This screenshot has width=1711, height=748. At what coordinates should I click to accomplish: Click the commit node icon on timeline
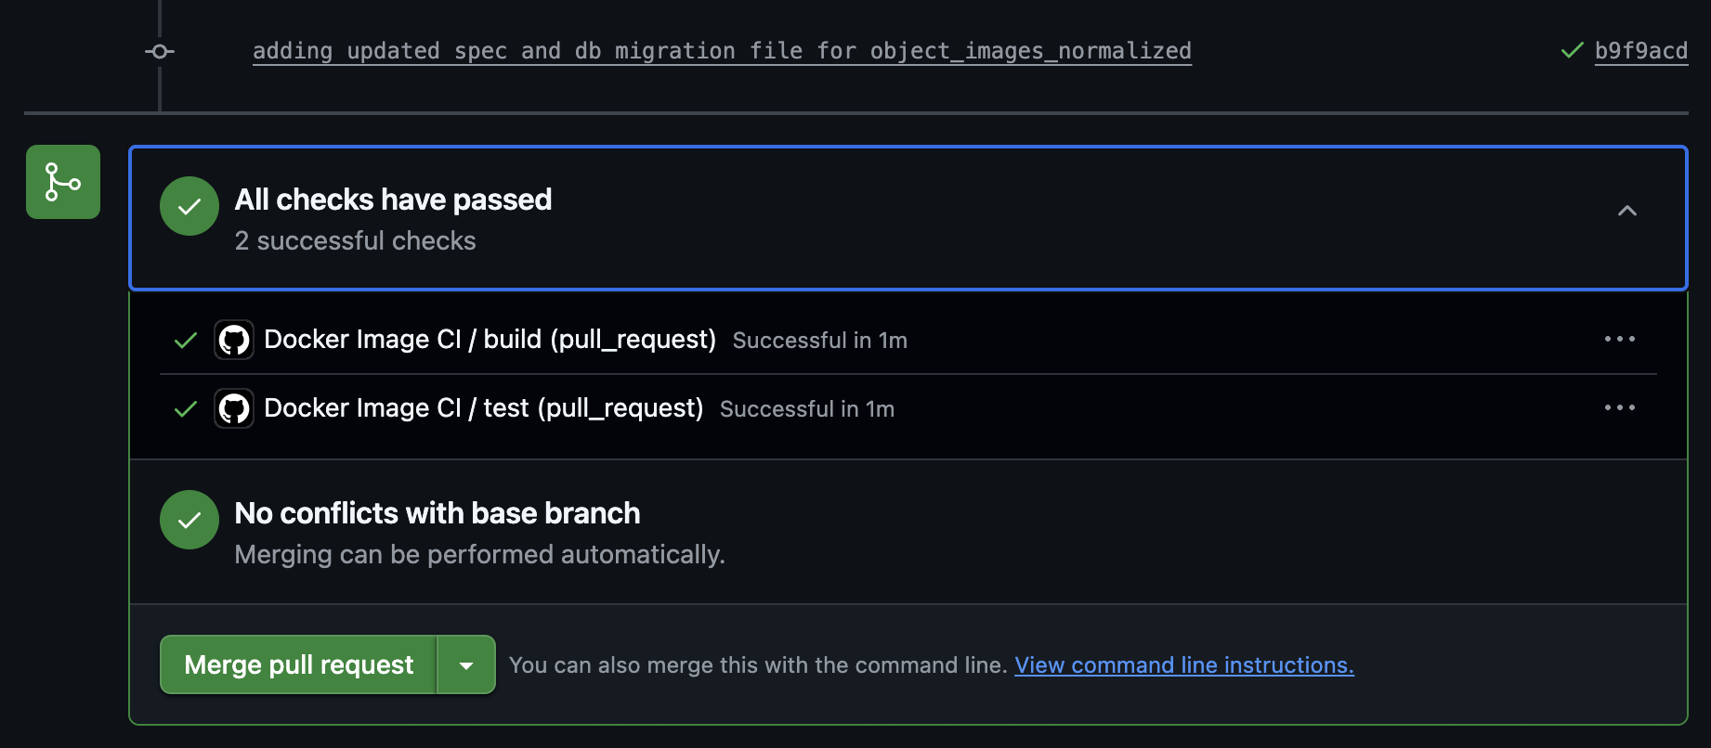pos(160,51)
